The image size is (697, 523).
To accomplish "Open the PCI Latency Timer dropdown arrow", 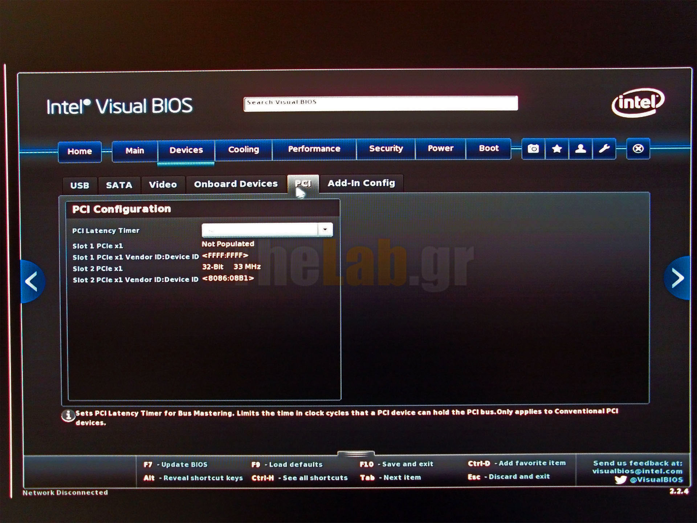I will (x=325, y=230).
